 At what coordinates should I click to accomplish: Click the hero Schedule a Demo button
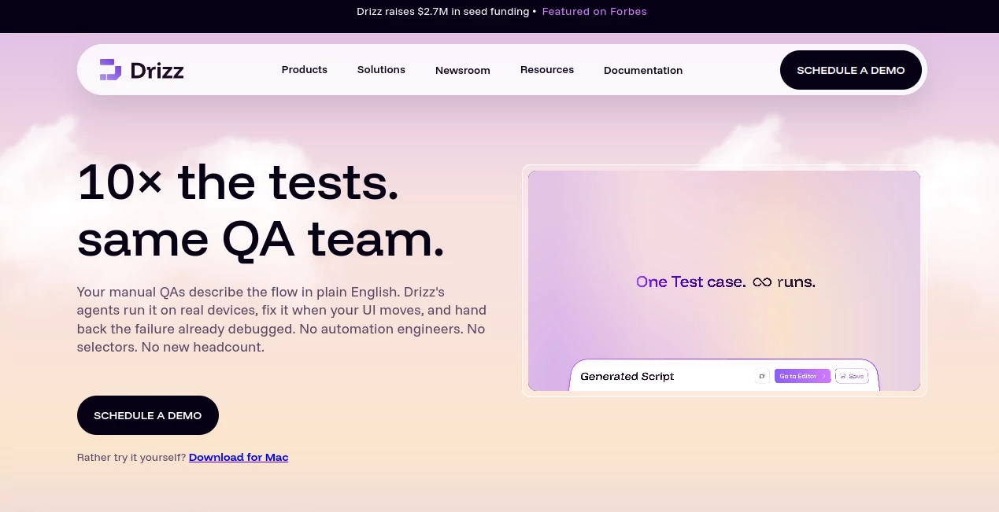[148, 415]
